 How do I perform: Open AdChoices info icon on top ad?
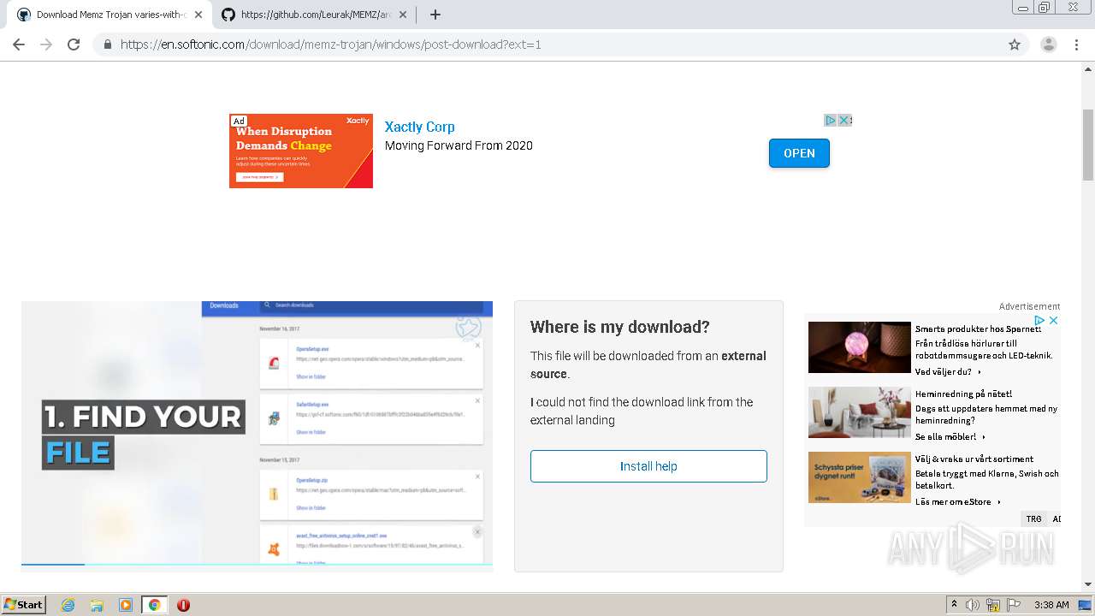pyautogui.click(x=830, y=121)
